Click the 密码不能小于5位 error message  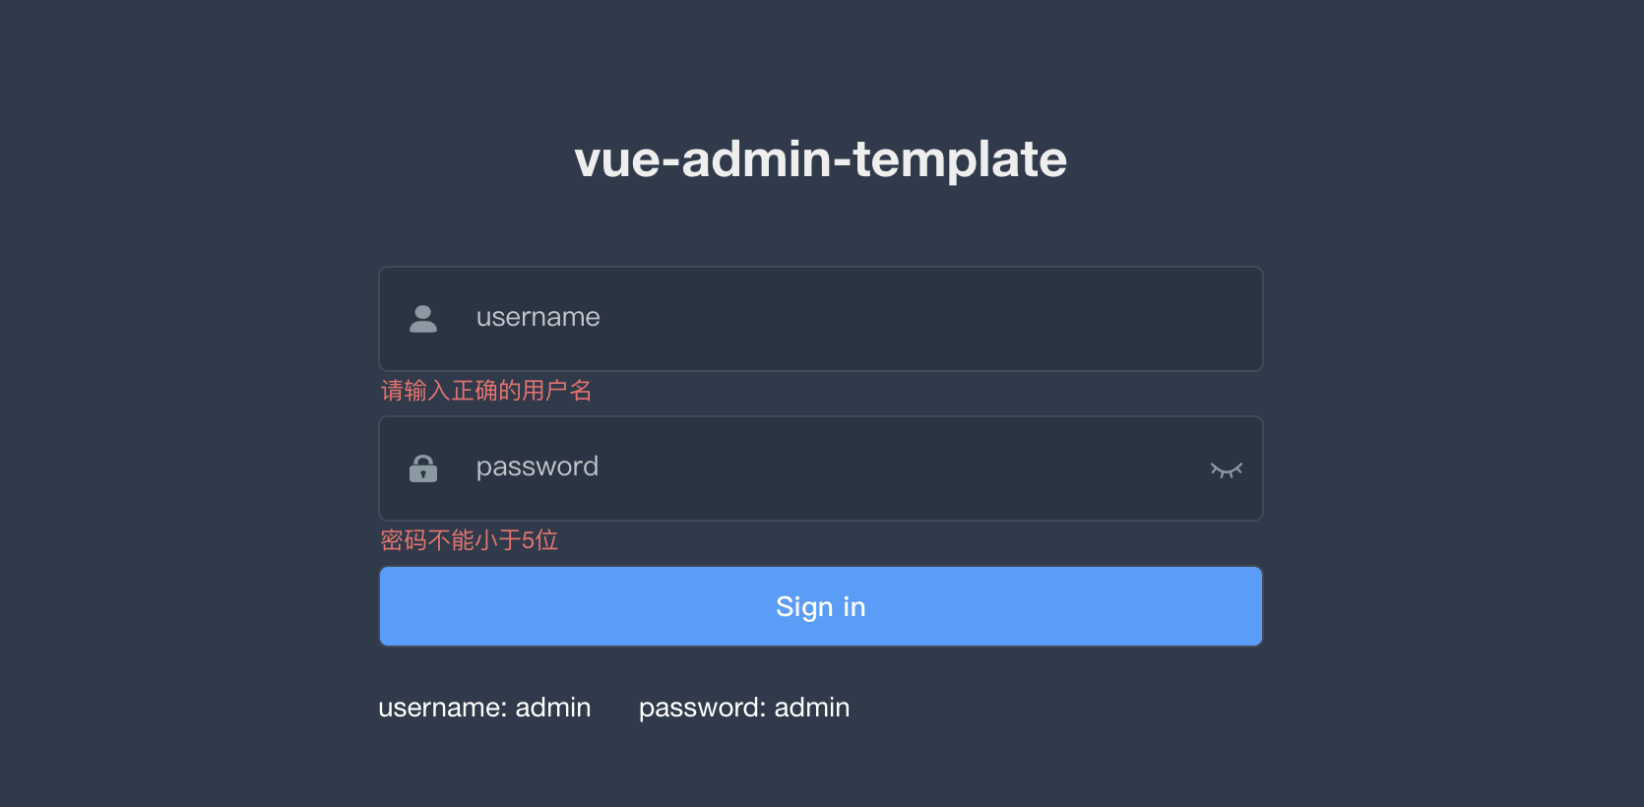click(x=469, y=540)
